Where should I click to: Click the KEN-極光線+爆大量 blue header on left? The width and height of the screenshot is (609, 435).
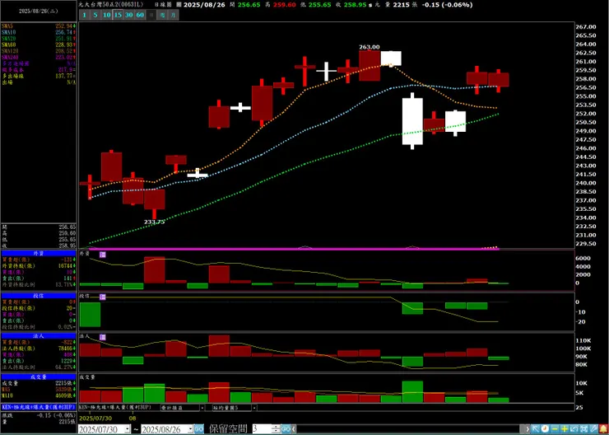tap(39, 406)
